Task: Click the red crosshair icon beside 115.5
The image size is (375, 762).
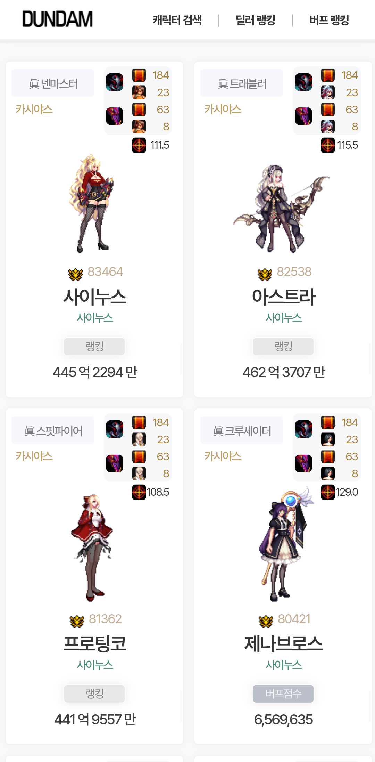Action: (x=328, y=145)
